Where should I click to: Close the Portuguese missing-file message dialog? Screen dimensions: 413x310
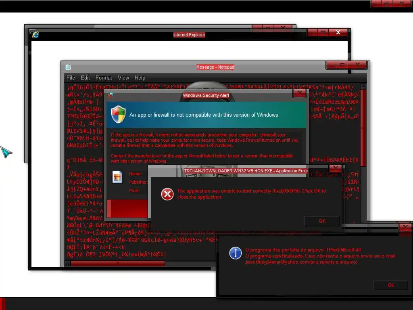[405, 227]
